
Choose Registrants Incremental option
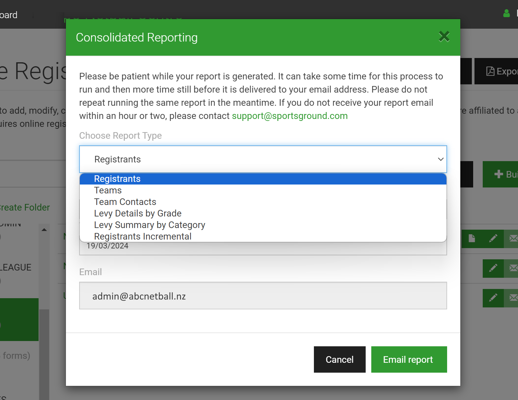point(263,236)
